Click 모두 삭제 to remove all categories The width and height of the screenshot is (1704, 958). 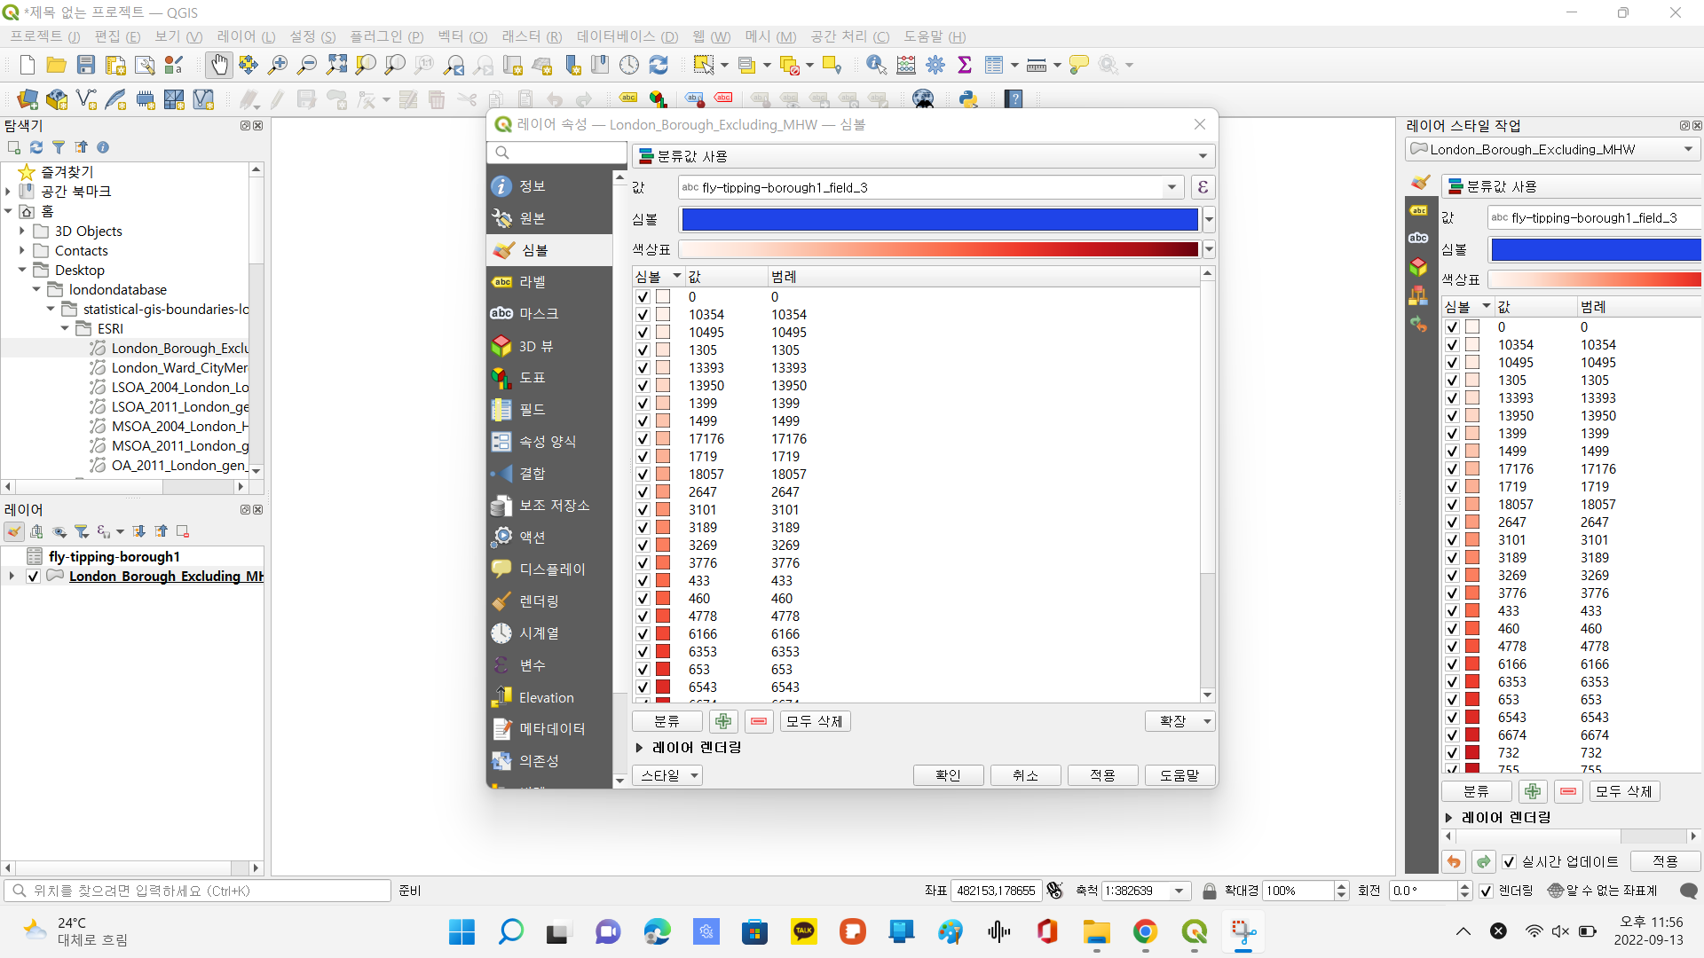(814, 721)
